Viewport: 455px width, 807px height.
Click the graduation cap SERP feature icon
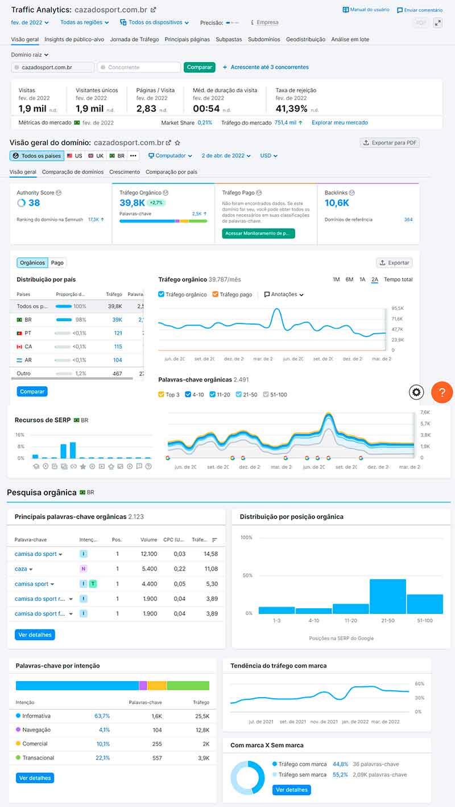pyautogui.click(x=35, y=466)
